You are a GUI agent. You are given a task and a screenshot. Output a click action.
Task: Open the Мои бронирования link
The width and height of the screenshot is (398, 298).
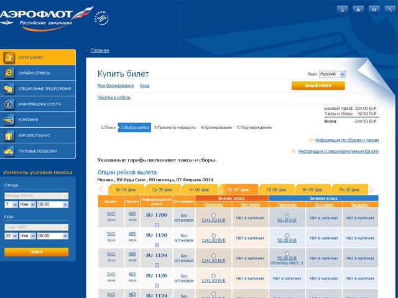pyautogui.click(x=115, y=86)
